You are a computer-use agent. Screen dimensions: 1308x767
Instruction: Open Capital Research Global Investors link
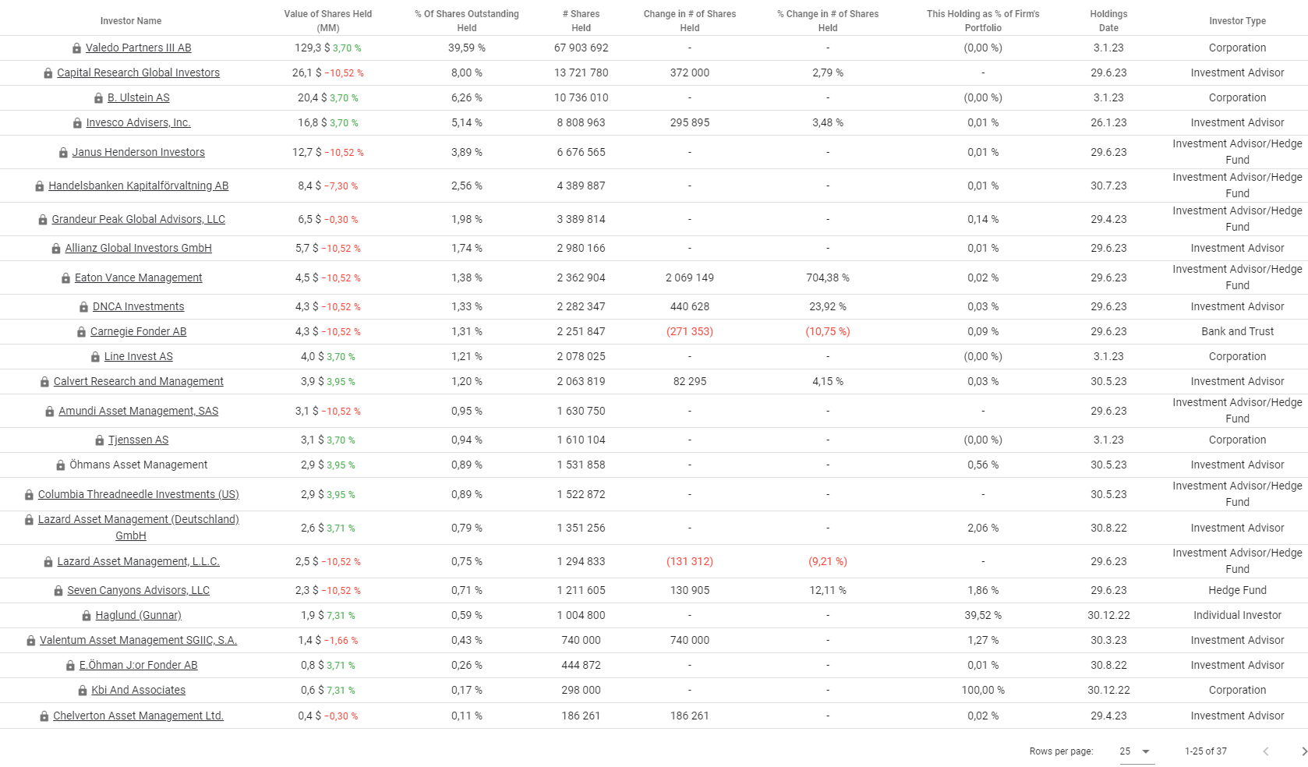138,72
